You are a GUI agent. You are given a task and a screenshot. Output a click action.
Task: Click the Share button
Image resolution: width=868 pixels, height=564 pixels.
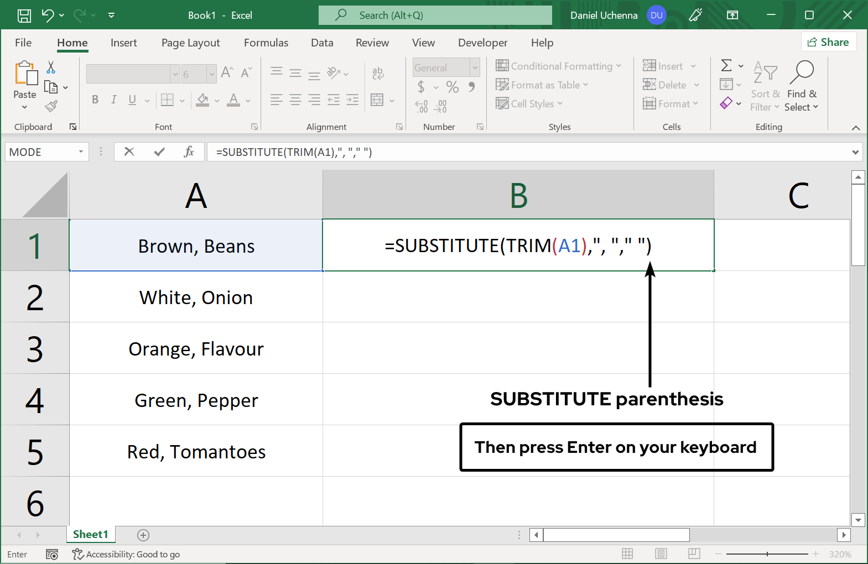point(828,42)
